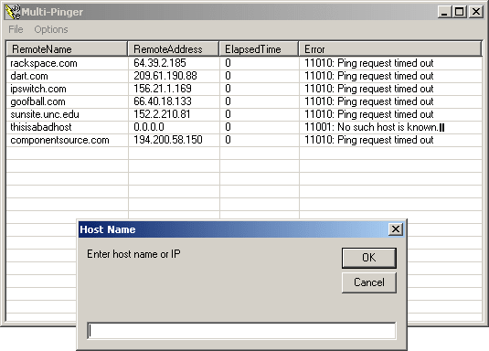Cancel the Host Name dialog
Screen dimensions: 489x351
pos(369,282)
